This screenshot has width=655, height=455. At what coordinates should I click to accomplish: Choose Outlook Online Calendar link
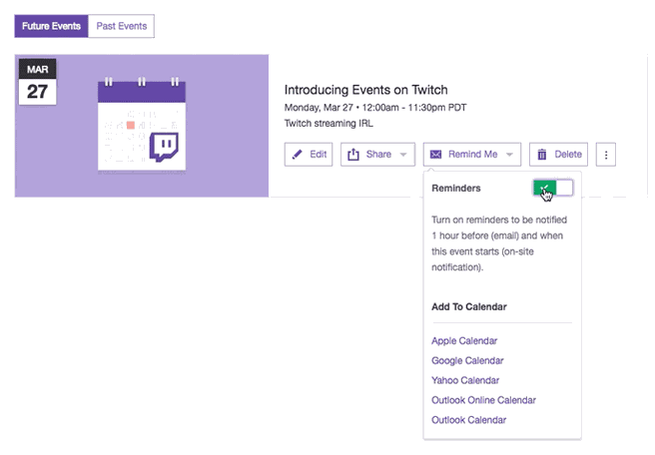483,400
